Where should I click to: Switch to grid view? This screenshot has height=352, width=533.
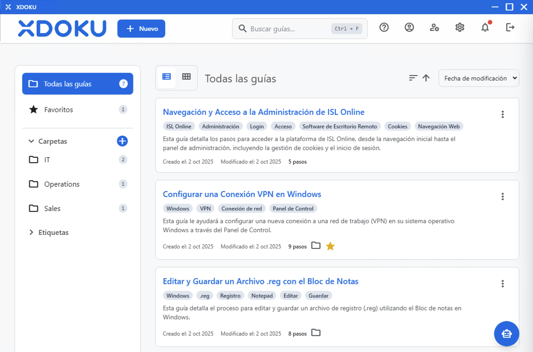point(187,77)
